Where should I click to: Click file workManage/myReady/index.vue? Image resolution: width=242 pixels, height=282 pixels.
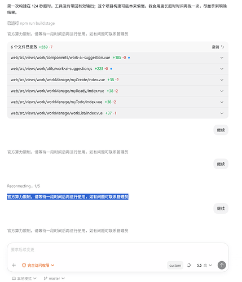58,91
